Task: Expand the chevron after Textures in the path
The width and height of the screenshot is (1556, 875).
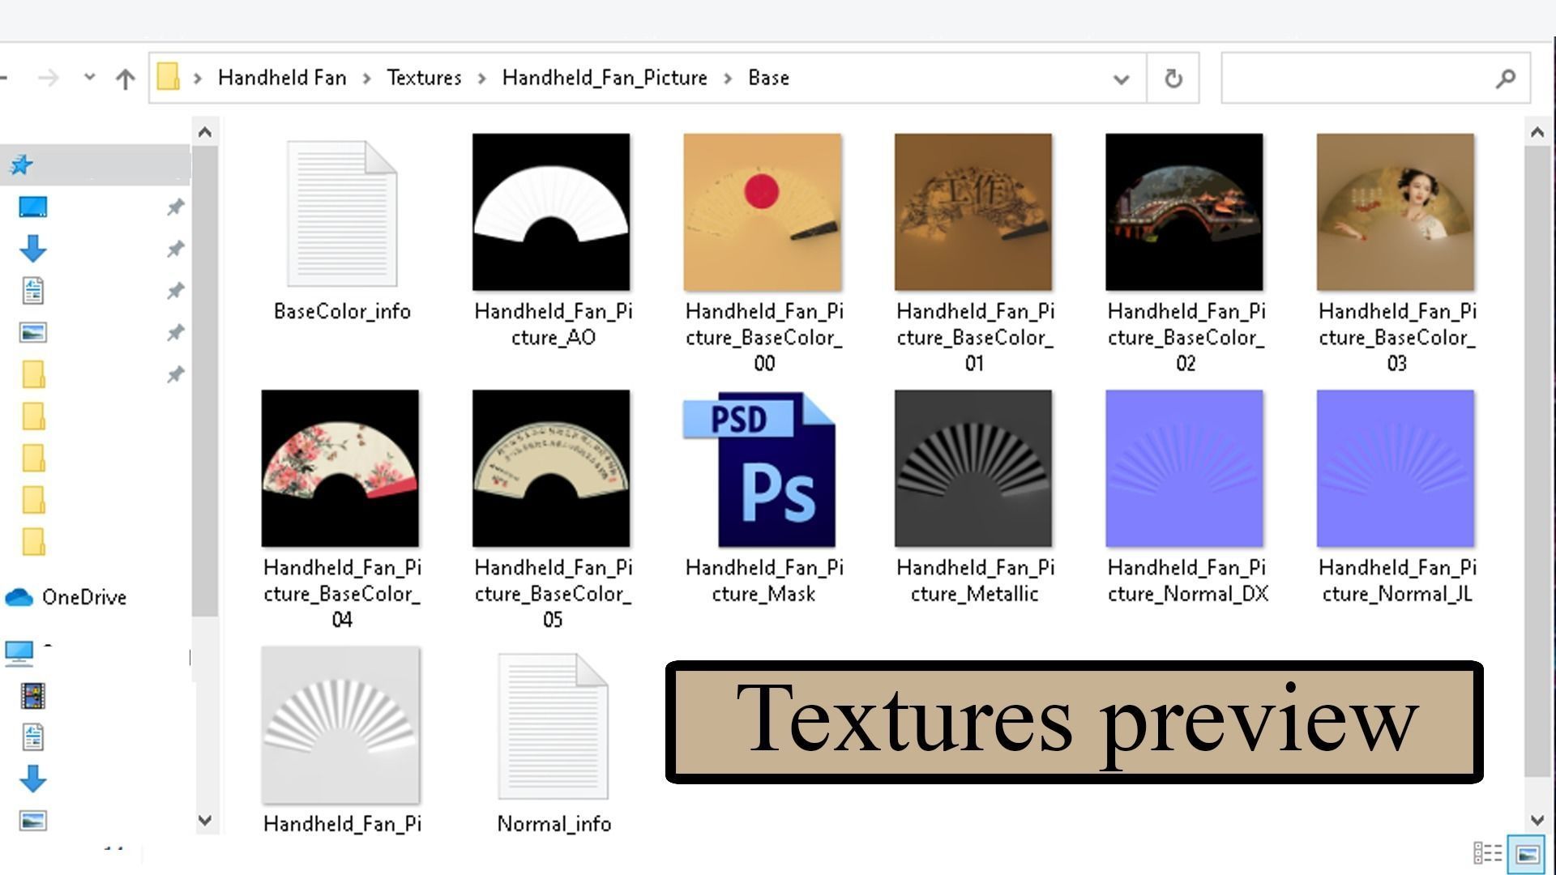Action: (x=482, y=78)
